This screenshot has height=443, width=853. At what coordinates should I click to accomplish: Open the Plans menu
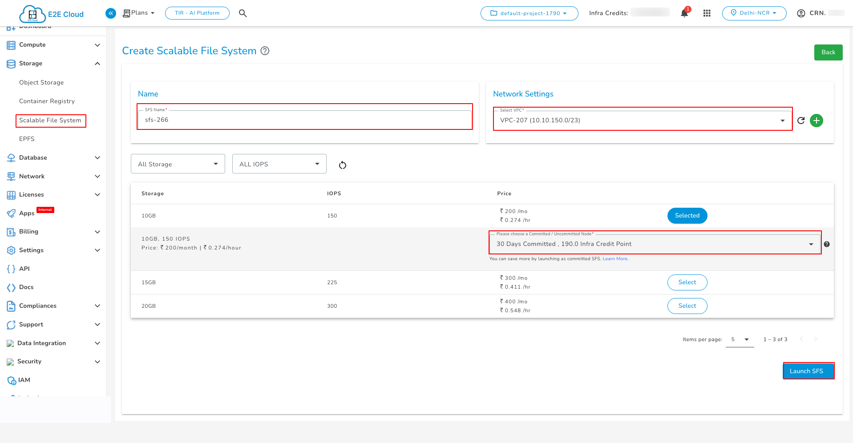[x=138, y=13]
